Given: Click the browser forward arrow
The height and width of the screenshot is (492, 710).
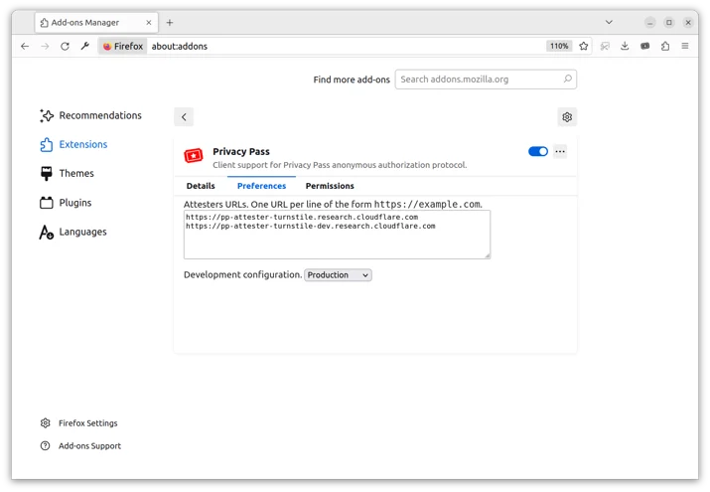Looking at the screenshot, I should tap(45, 46).
